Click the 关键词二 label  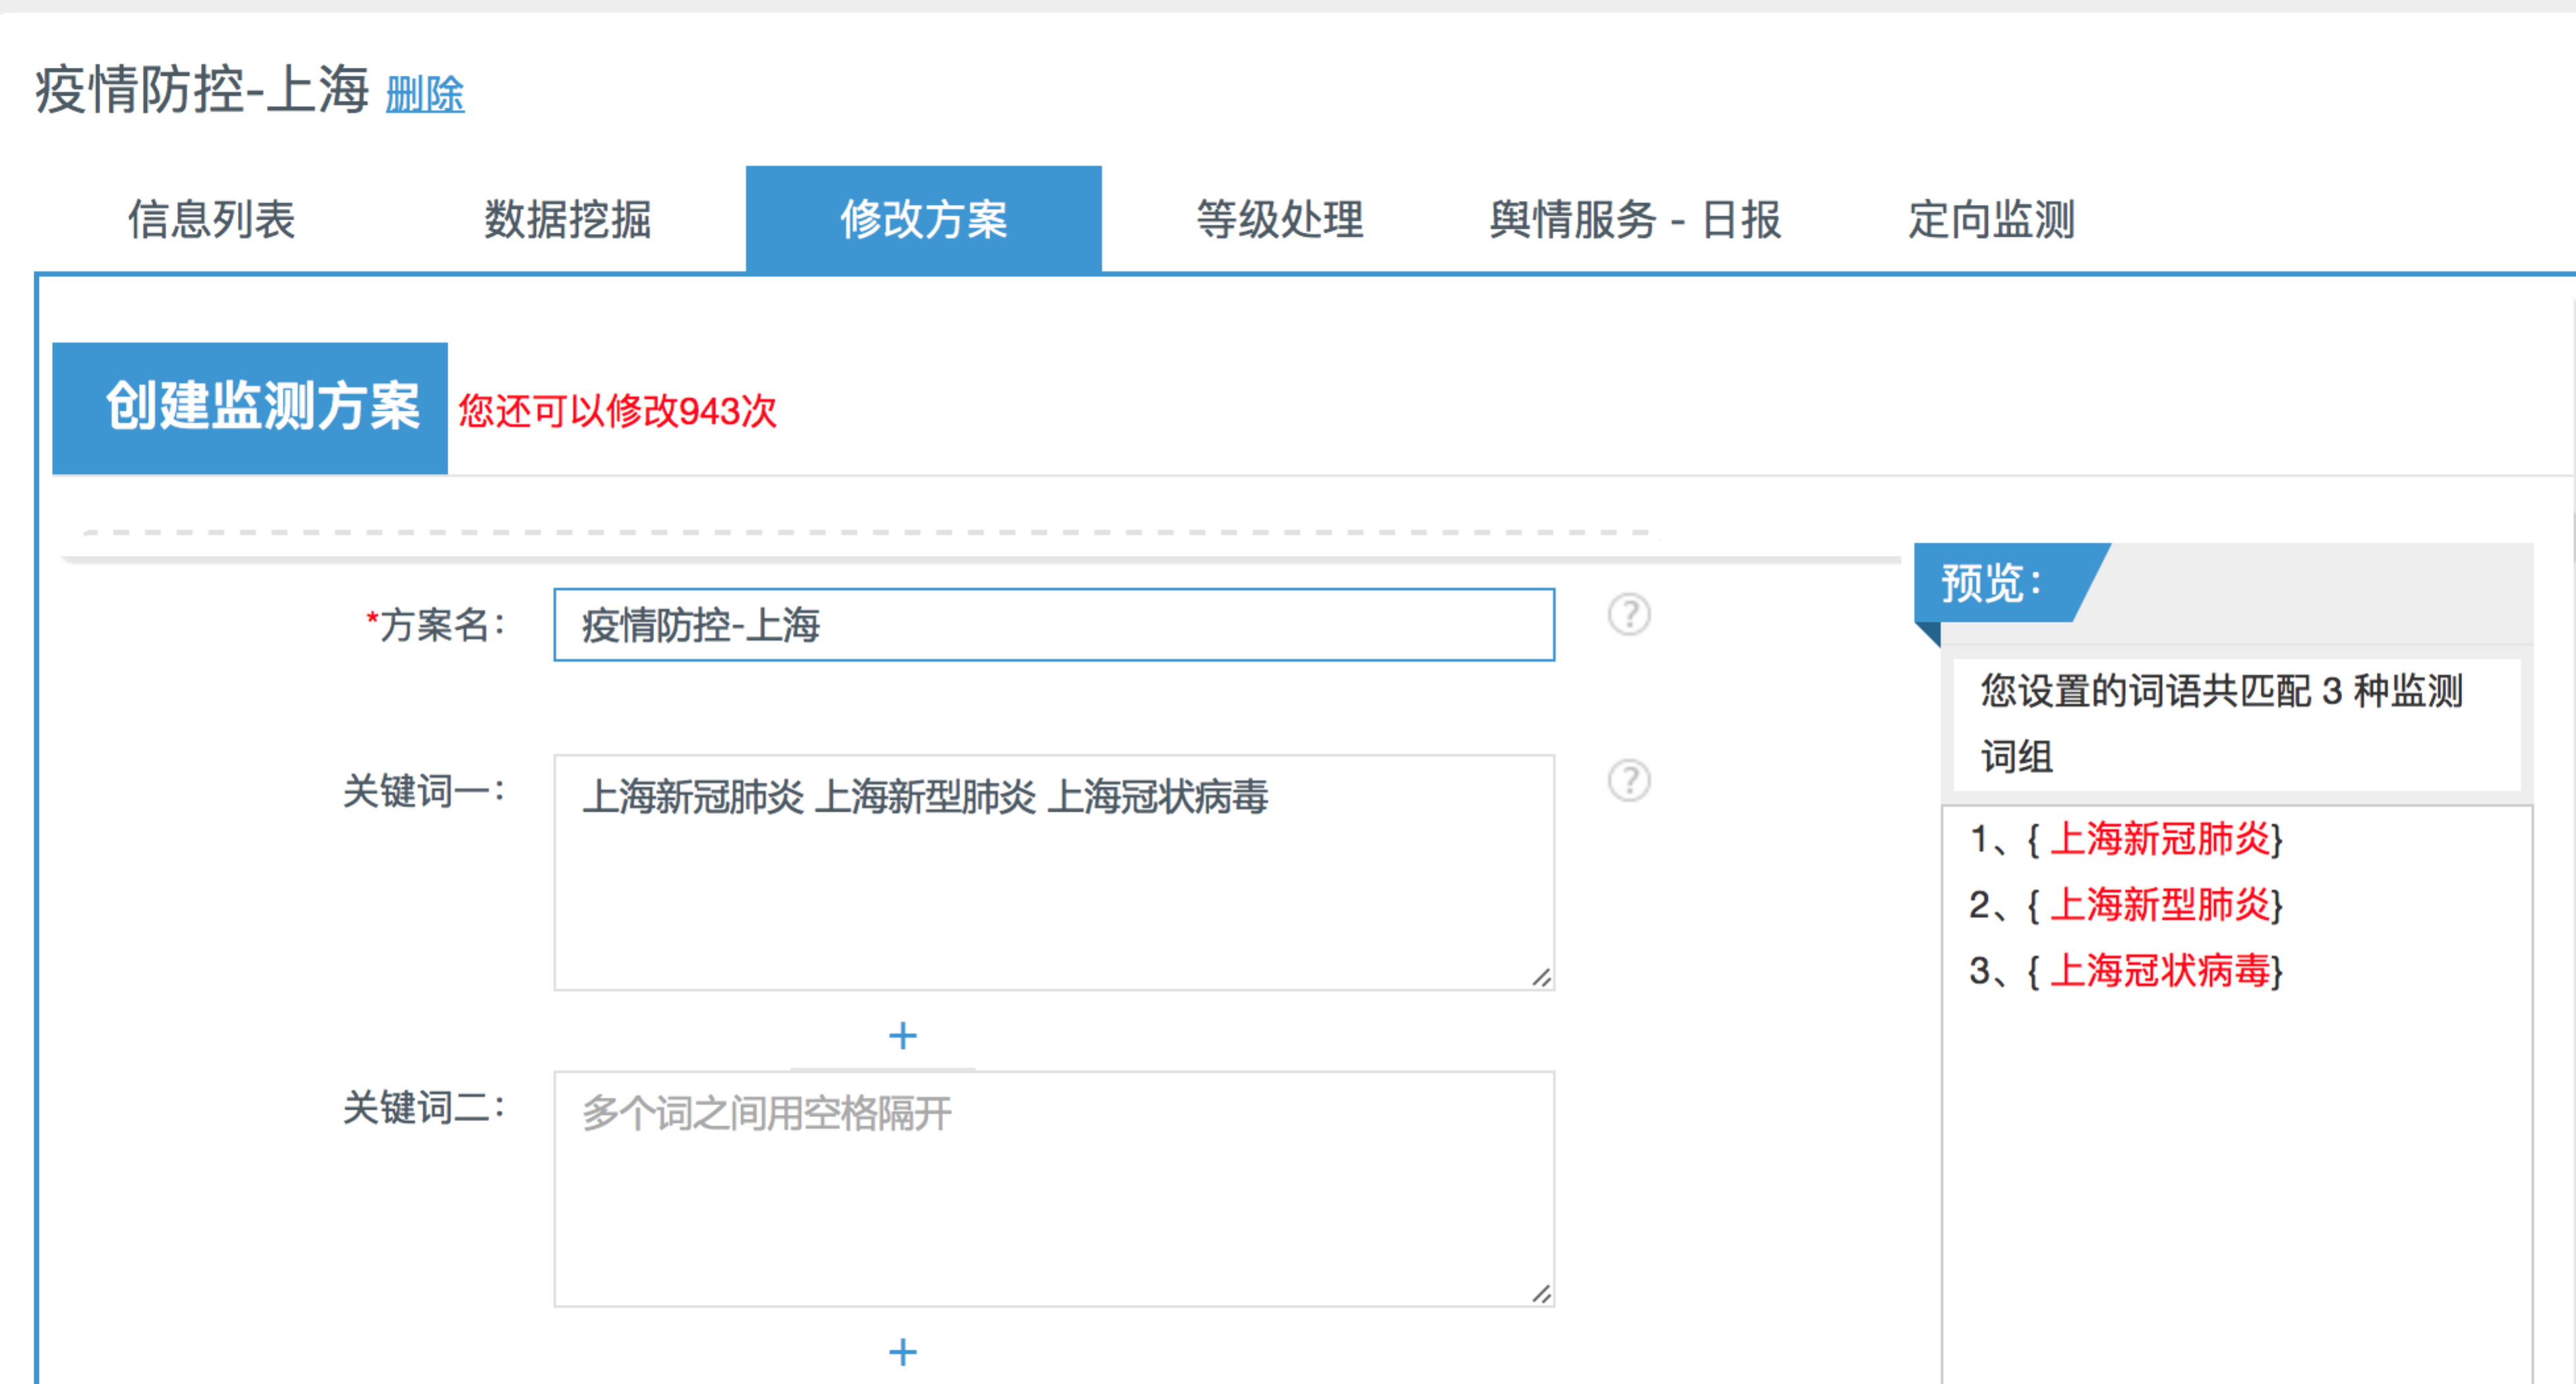pyautogui.click(x=424, y=1107)
